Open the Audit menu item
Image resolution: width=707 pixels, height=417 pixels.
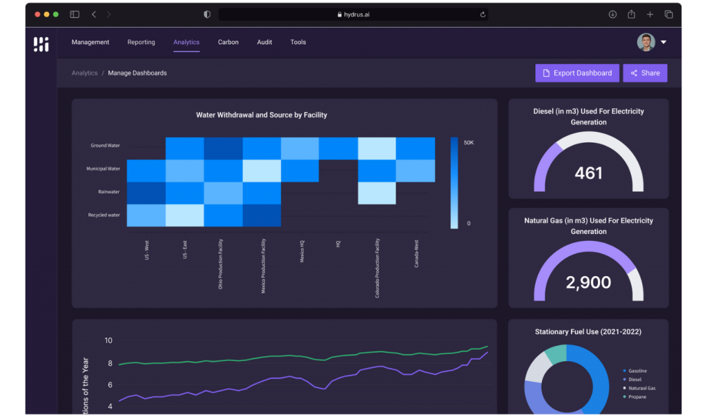tap(264, 42)
